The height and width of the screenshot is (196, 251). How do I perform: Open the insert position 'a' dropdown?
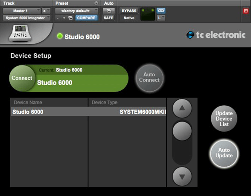point(46,11)
